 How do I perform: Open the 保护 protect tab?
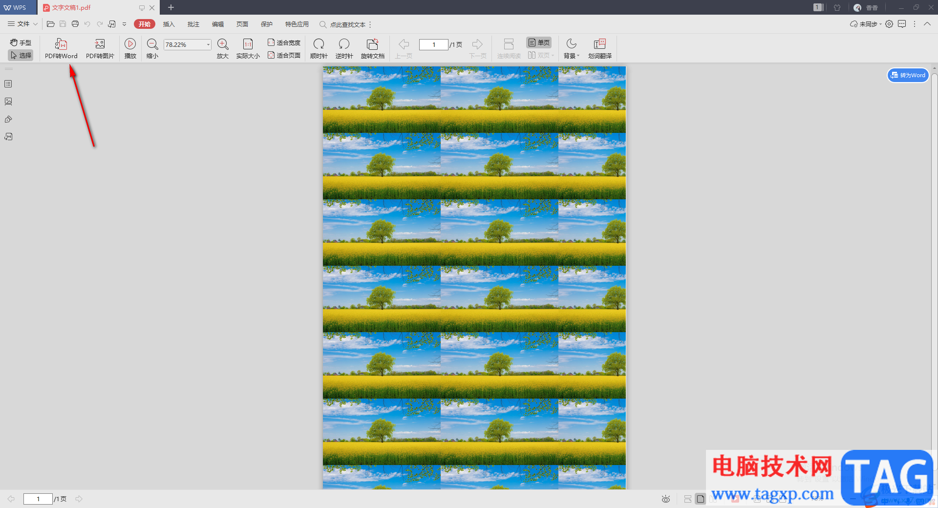point(267,24)
